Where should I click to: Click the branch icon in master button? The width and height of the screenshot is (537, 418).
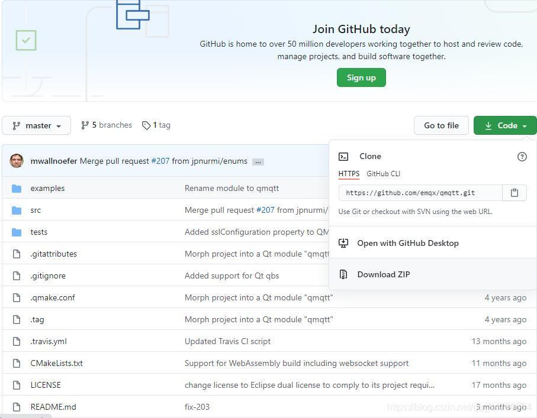tap(16, 126)
